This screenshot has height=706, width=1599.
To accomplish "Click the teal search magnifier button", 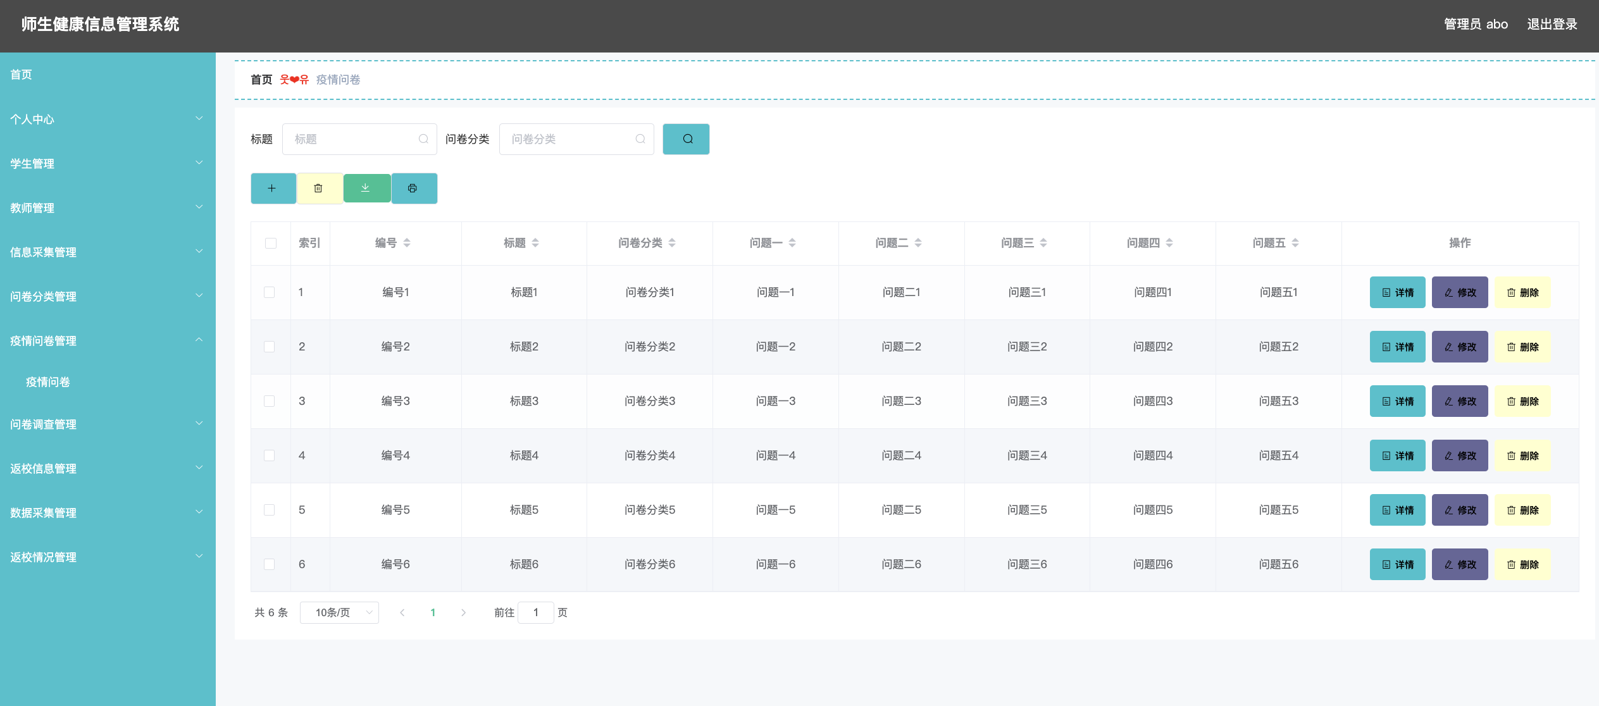I will 686,139.
